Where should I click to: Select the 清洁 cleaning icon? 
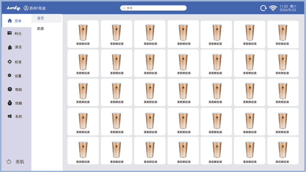click(x=10, y=47)
